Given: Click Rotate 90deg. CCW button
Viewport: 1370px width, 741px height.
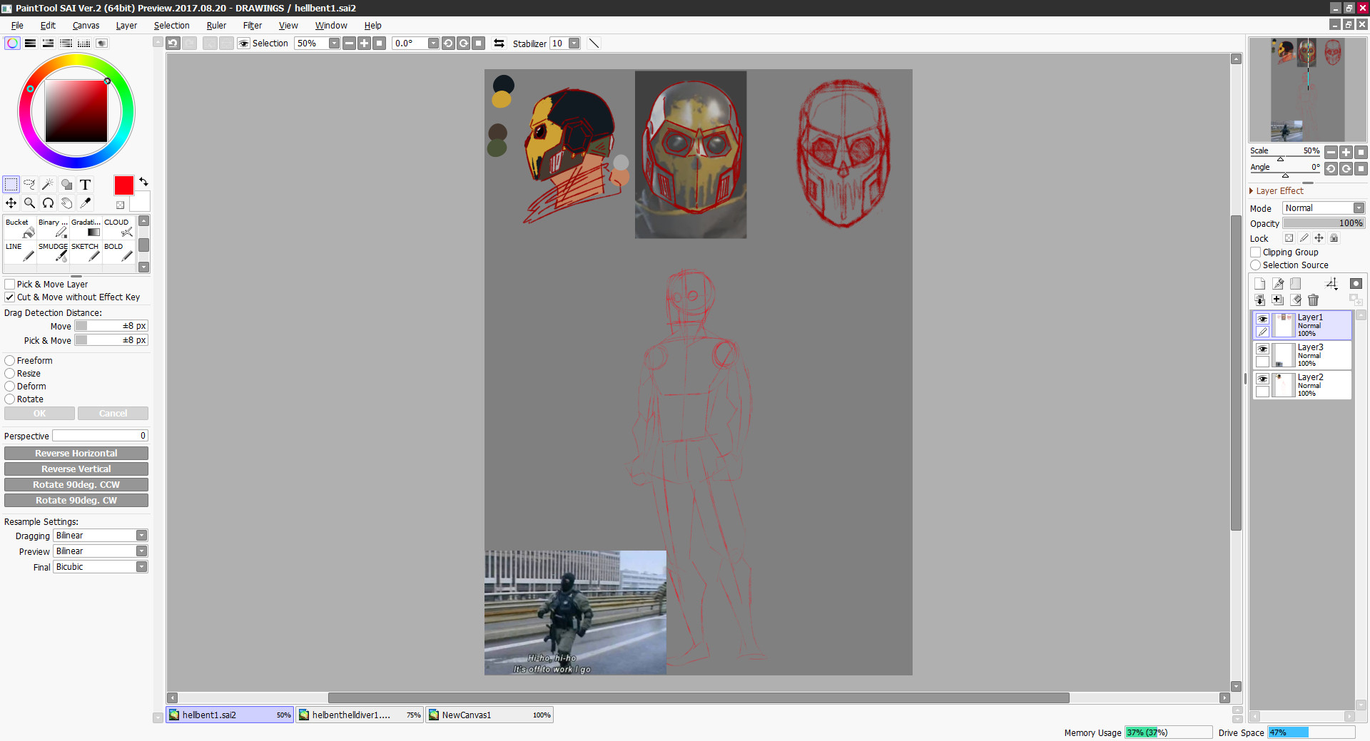Looking at the screenshot, I should 76,485.
